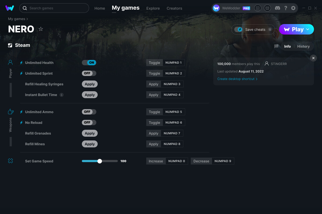The width and height of the screenshot is (322, 214).
Task: Click the WeMod logo icon
Action: pyautogui.click(x=10, y=8)
